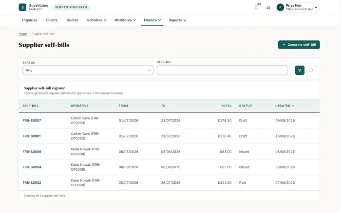Click the Status column header
The image size is (341, 213).
246,106
